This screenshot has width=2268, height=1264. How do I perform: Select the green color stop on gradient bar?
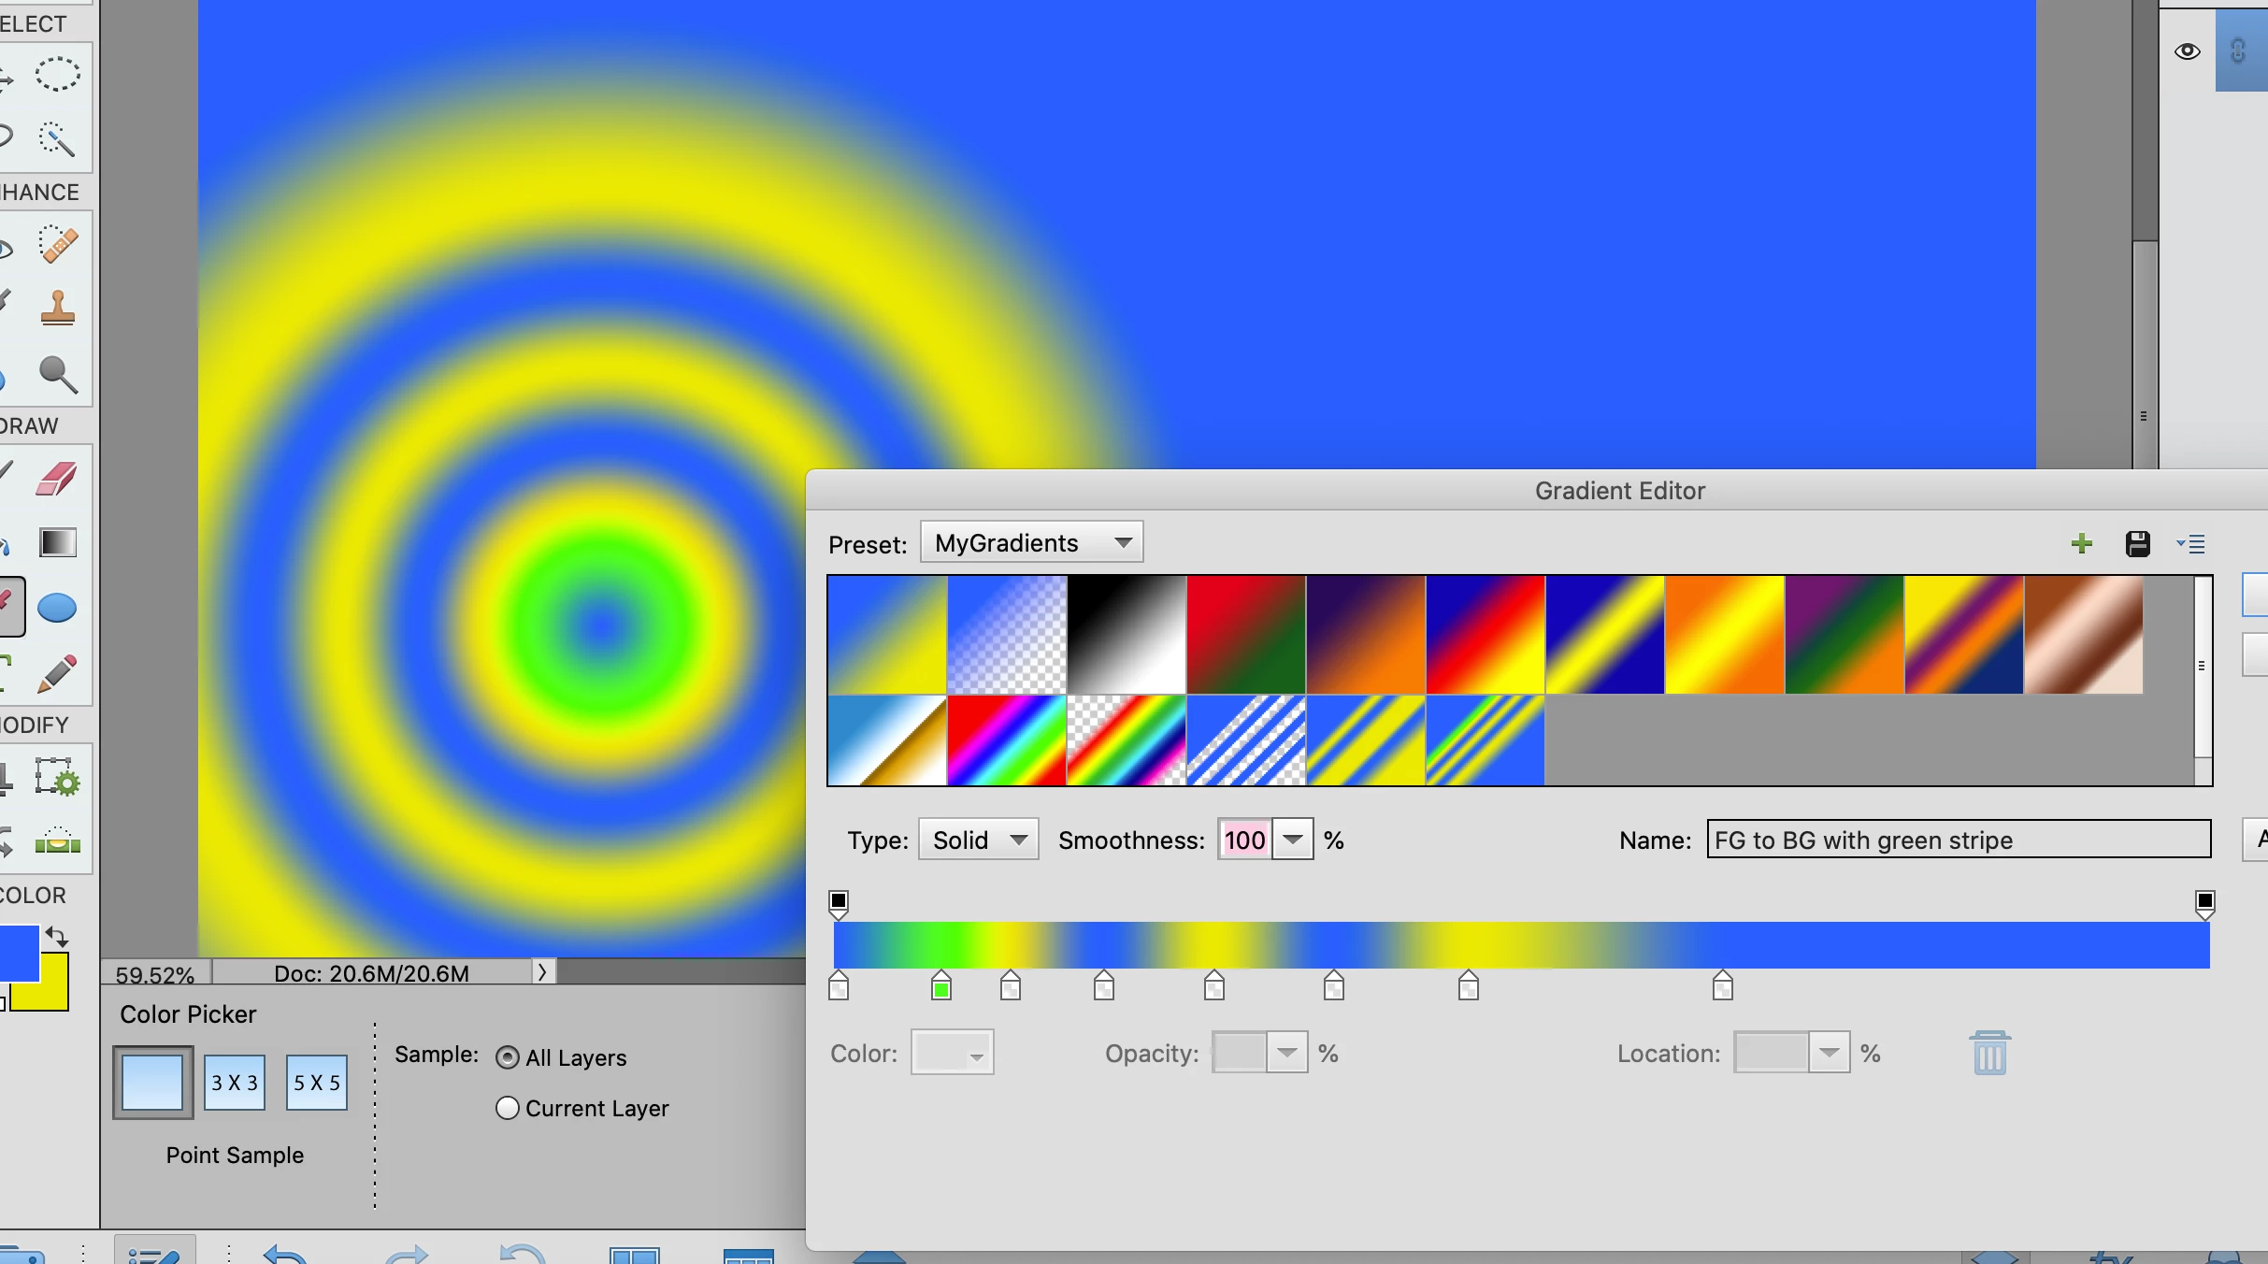tap(941, 987)
